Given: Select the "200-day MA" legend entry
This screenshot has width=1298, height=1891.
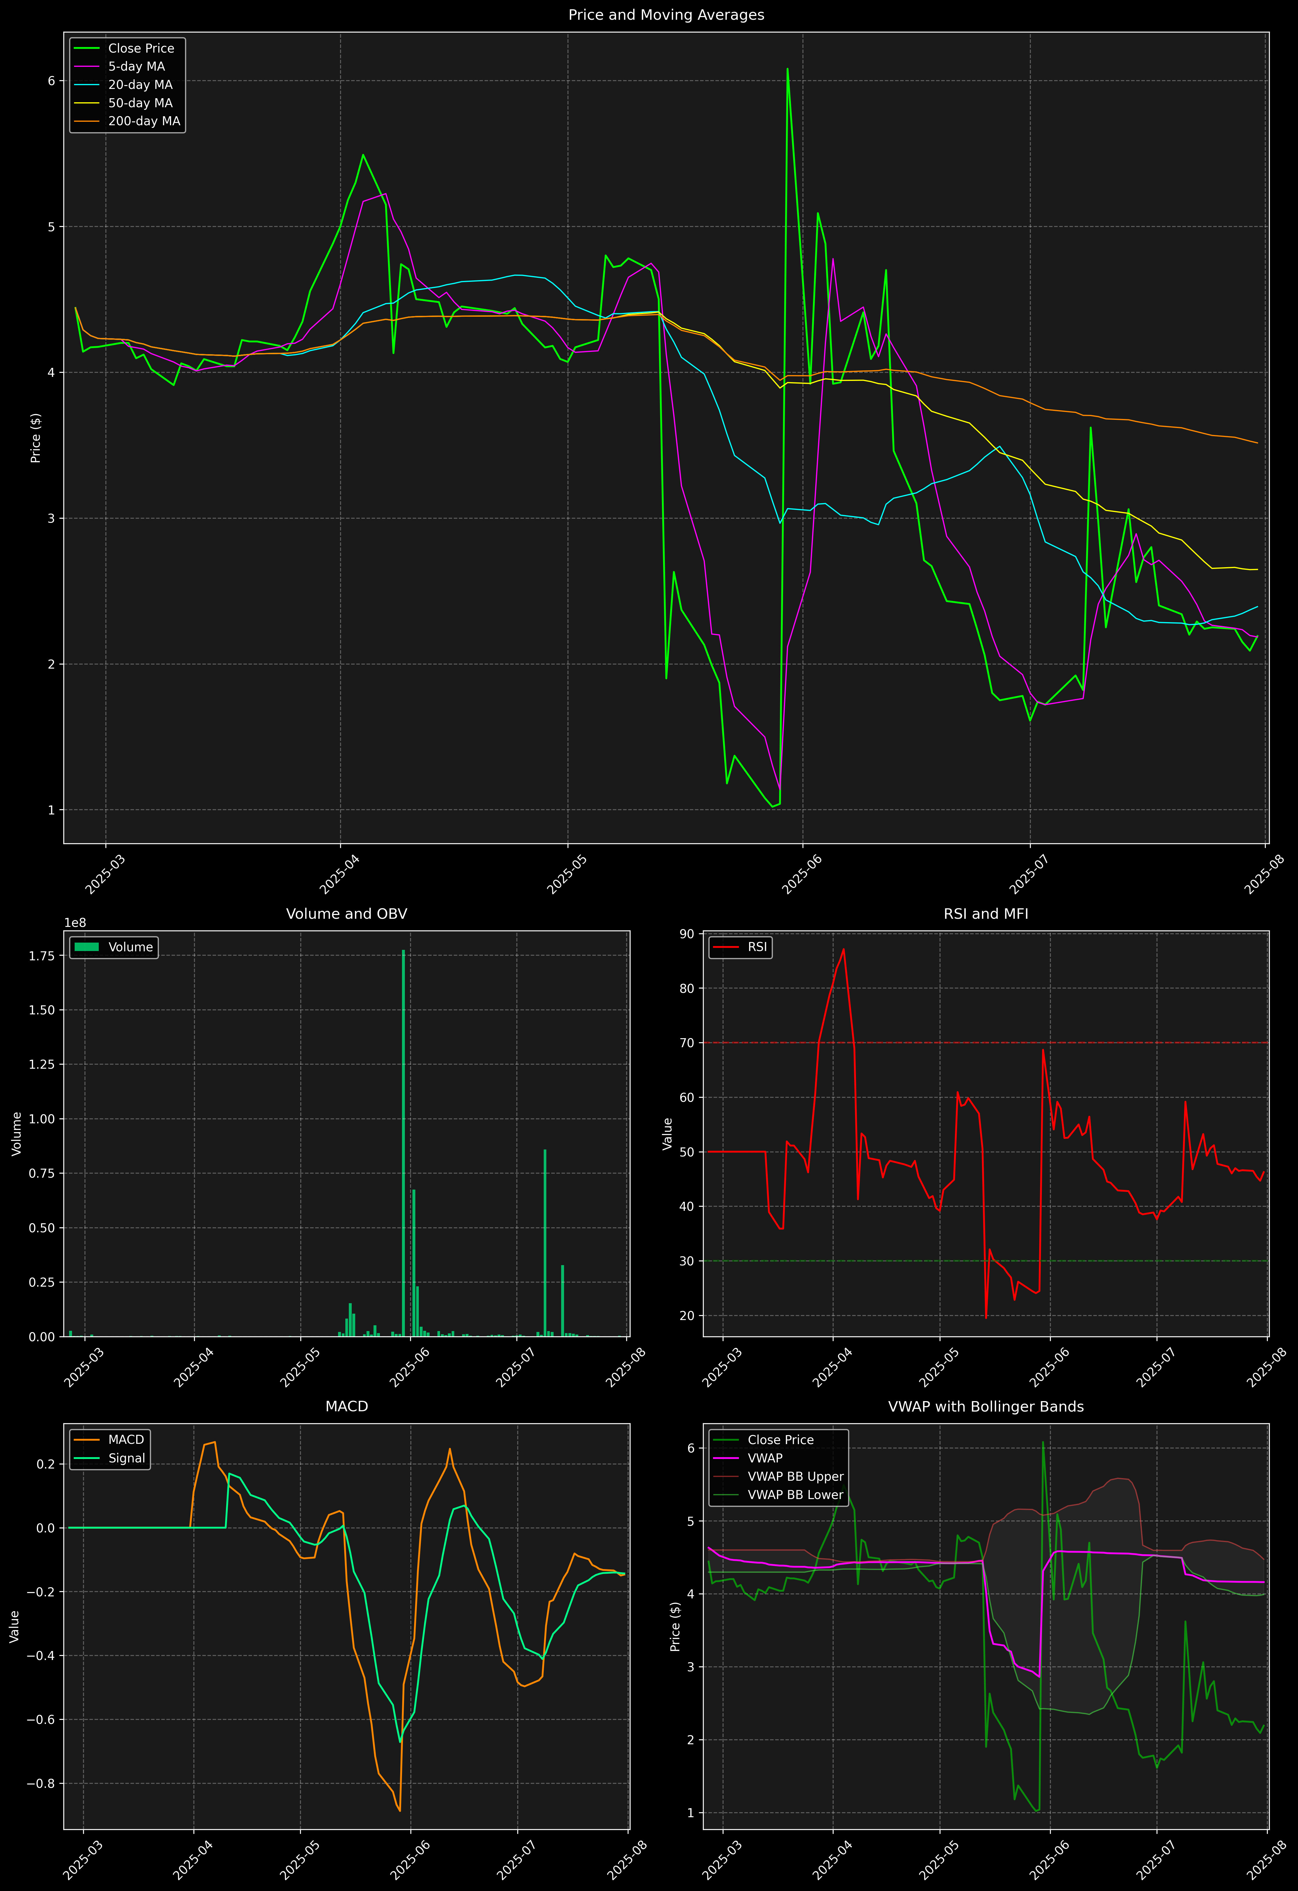Looking at the screenshot, I should (144, 121).
